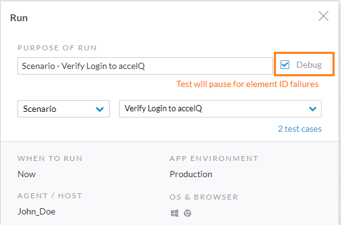Click the When to Run label
The width and height of the screenshot is (341, 225).
[50, 158]
